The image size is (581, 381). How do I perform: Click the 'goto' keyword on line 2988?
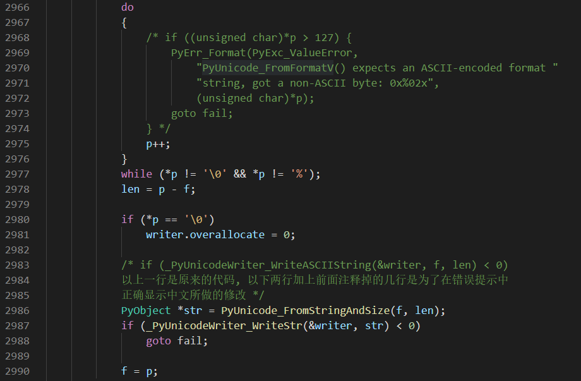[159, 341]
